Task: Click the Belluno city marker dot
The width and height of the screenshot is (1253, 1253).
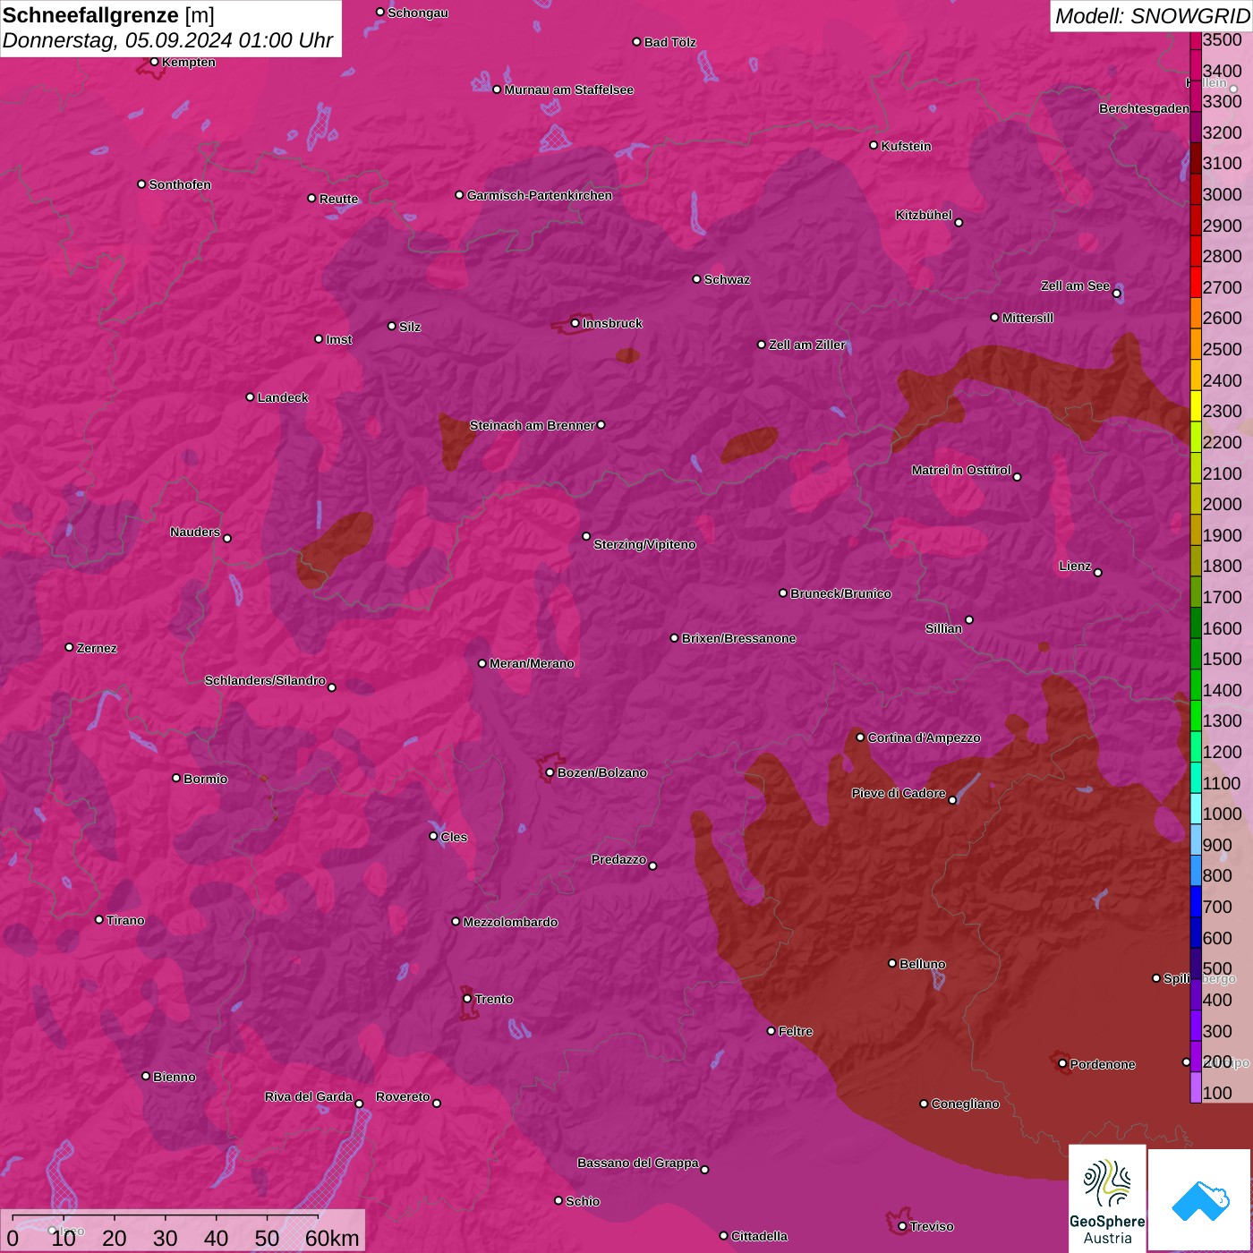Action: [x=891, y=963]
